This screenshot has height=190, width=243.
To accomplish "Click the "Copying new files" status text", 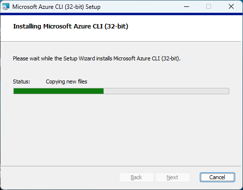I will click(x=66, y=81).
